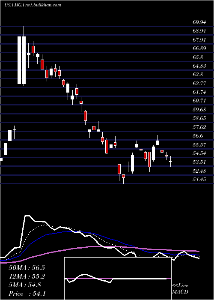Image resolution: width=214 pixels, height=300 pixels.
Task: Click the 64.83 price axis label
Action: click(x=199, y=66)
